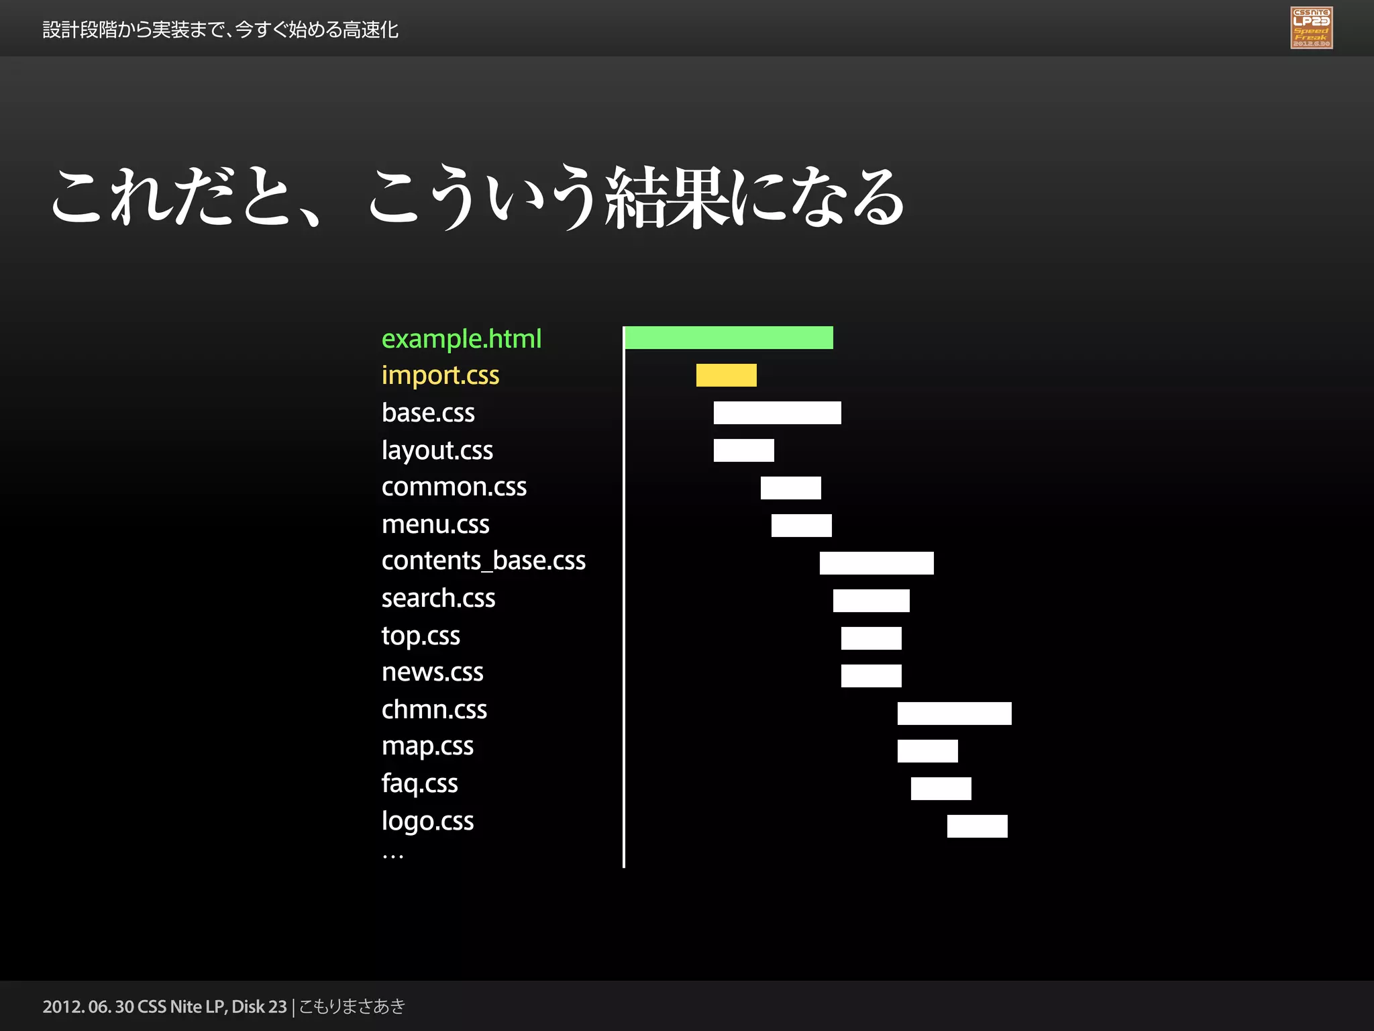Click the contents_base.css timeline bar

pyautogui.click(x=877, y=563)
